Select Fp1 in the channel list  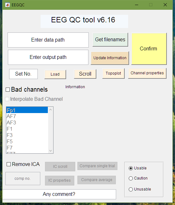pos(27,110)
